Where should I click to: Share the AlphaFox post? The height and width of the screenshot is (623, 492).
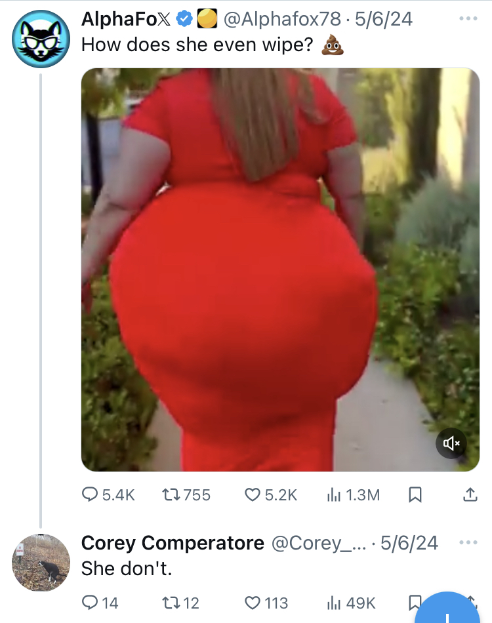470,494
